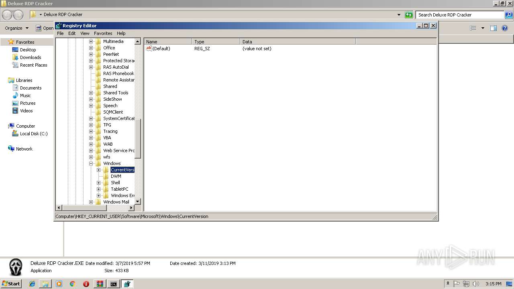The height and width of the screenshot is (289, 514).
Task: Open the Registry Editor Help menu
Action: (x=121, y=33)
